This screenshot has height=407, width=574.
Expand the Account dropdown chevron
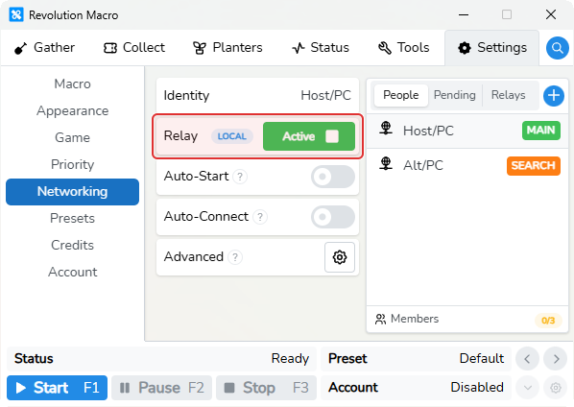[x=527, y=388]
